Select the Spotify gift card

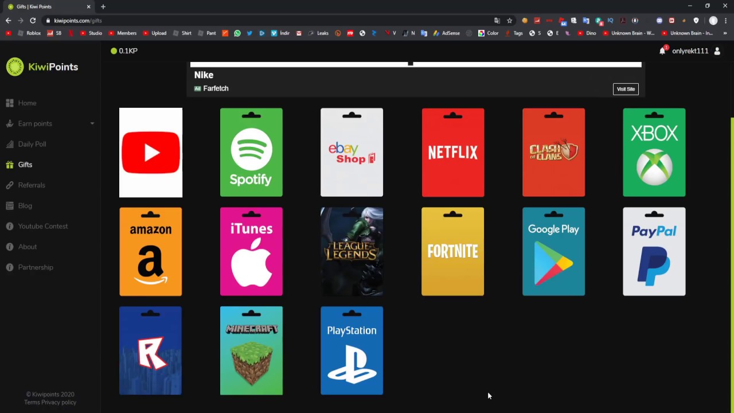pyautogui.click(x=251, y=153)
